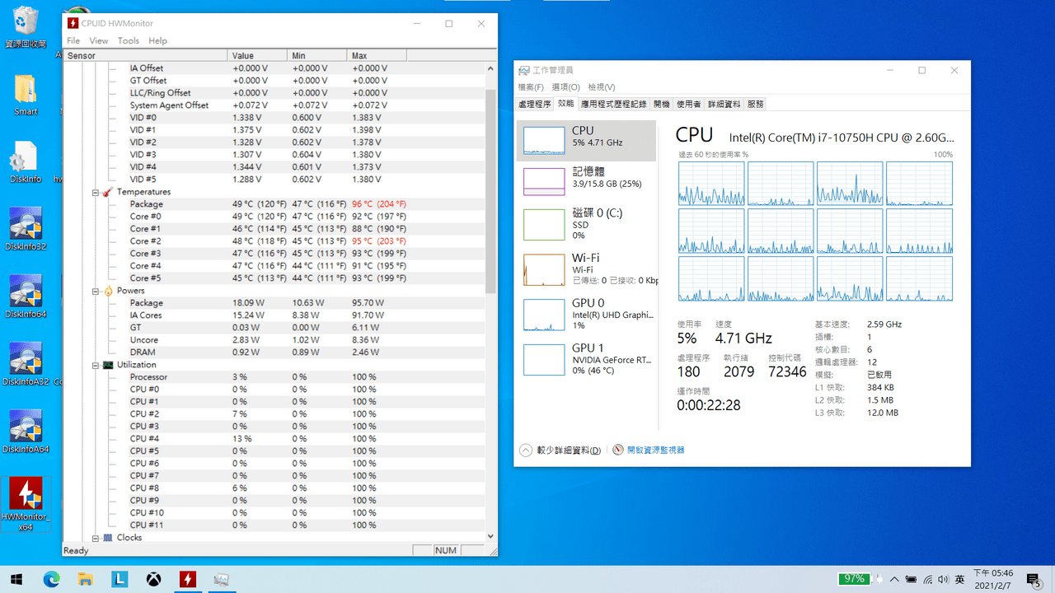This screenshot has width=1055, height=593.
Task: Switch to 處理程序 tab
Action: coord(535,105)
